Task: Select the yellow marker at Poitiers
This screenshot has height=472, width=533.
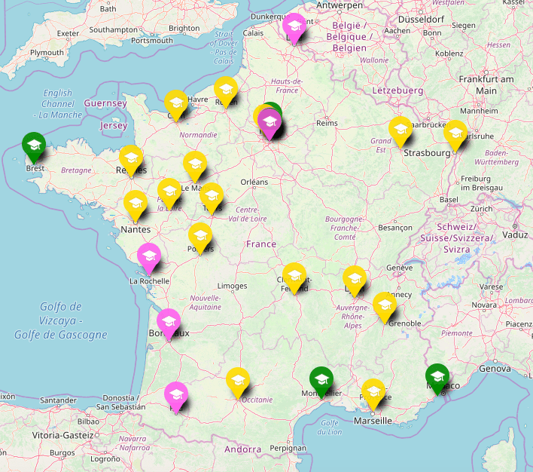Action: click(199, 235)
